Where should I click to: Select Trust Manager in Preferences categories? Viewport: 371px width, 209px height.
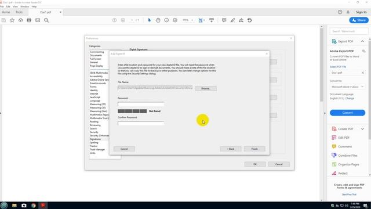click(x=97, y=150)
